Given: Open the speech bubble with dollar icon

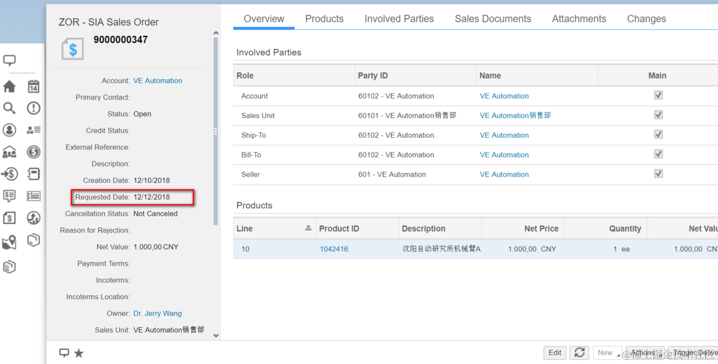Looking at the screenshot, I should [9, 196].
